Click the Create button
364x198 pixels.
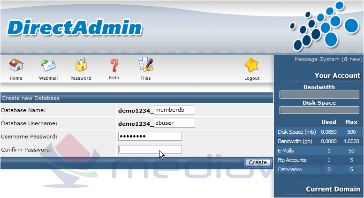click(x=258, y=162)
